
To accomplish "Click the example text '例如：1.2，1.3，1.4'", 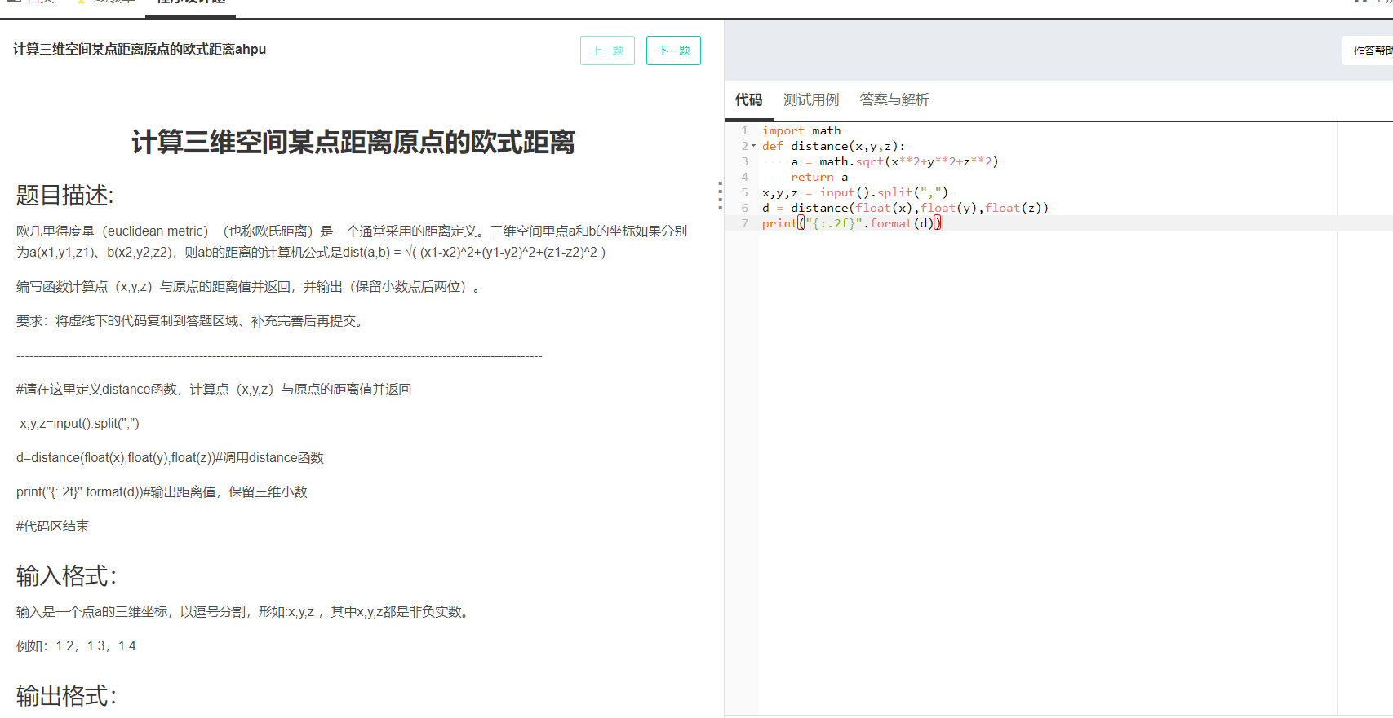I will [76, 646].
